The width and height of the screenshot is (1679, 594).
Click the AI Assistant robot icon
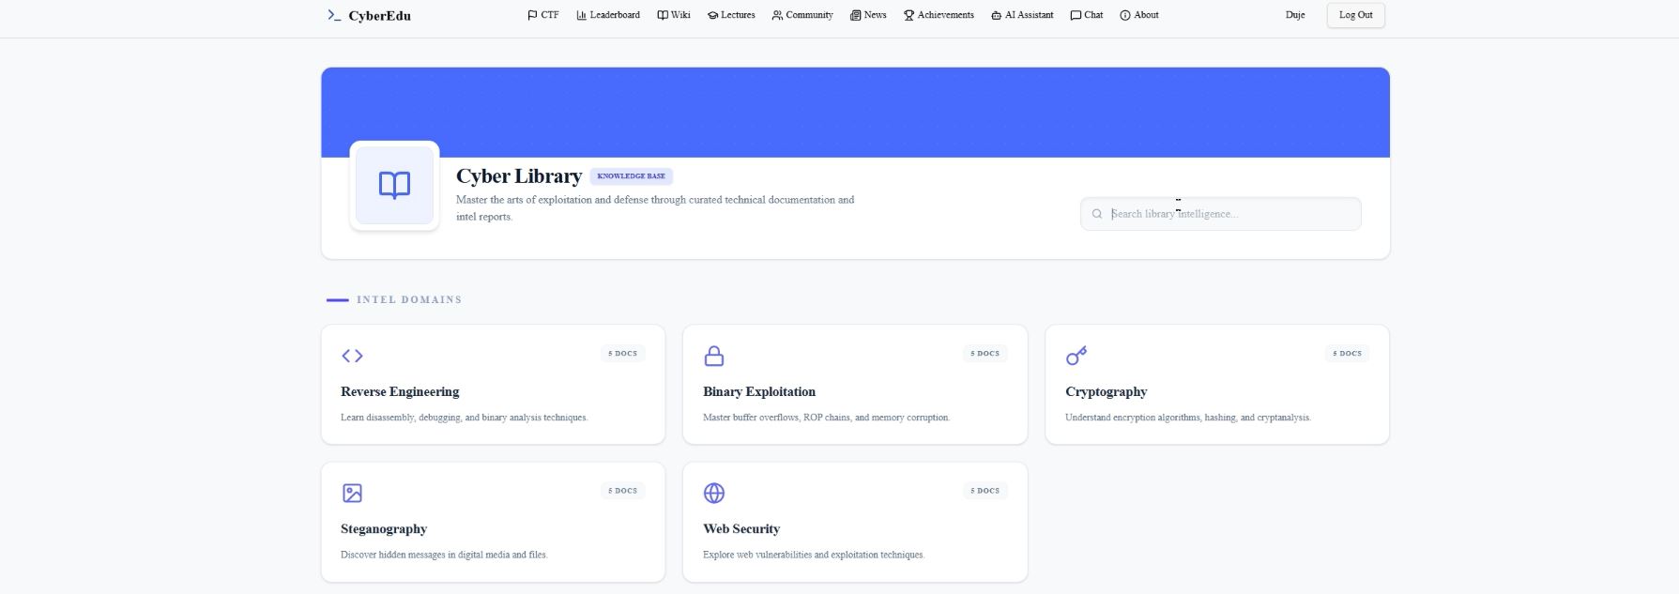point(996,15)
